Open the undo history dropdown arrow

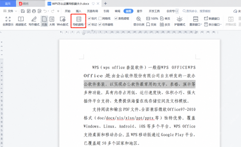point(48,11)
